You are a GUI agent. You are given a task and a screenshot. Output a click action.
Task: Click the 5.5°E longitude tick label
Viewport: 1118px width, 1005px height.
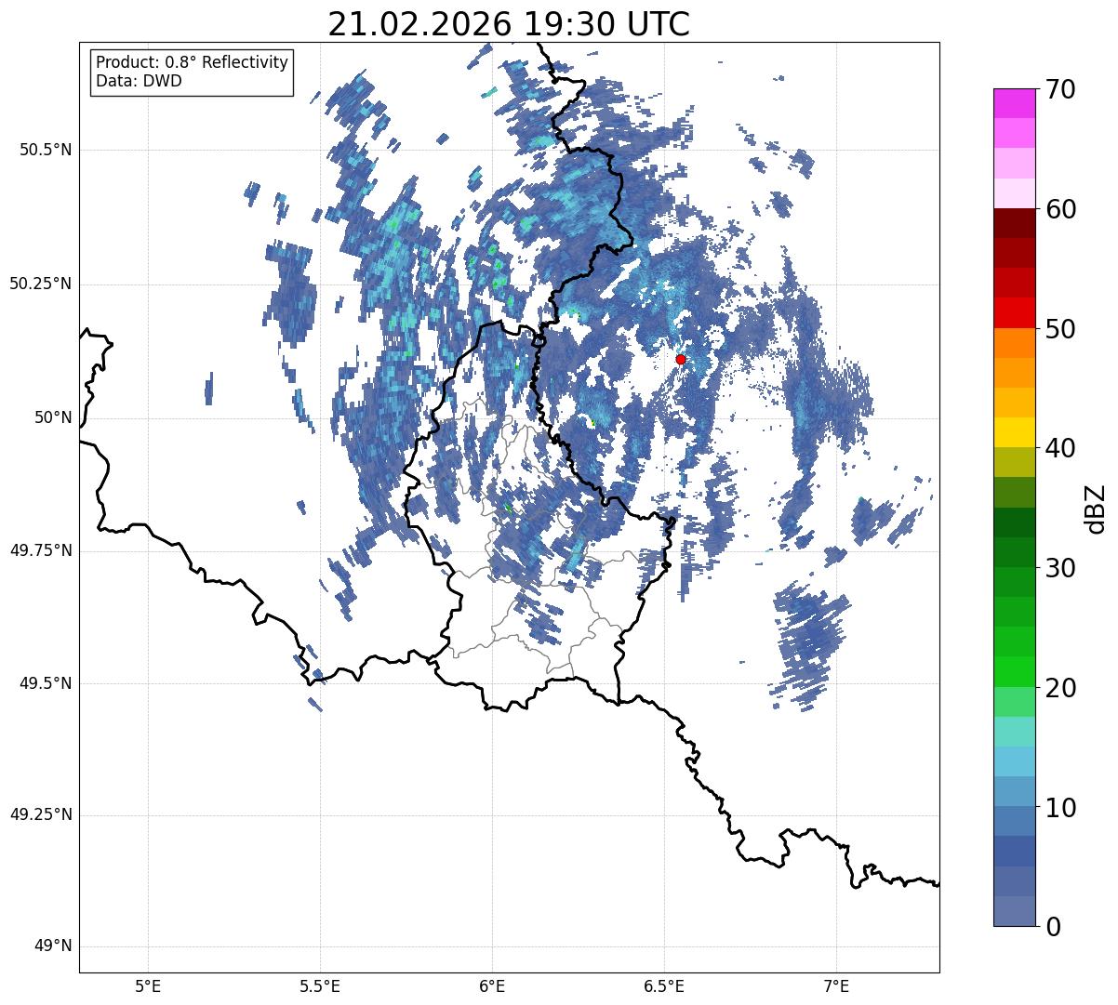coord(320,985)
